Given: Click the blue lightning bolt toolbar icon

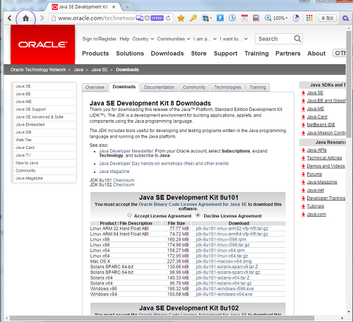Looking at the screenshot, I should click(220, 18).
